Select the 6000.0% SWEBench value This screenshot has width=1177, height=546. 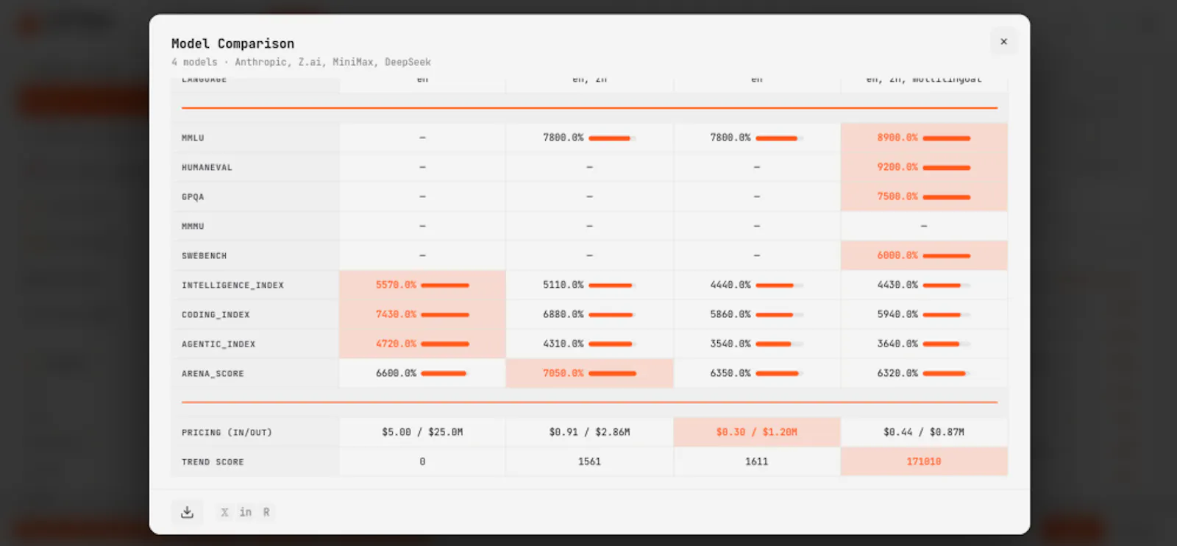click(x=897, y=255)
